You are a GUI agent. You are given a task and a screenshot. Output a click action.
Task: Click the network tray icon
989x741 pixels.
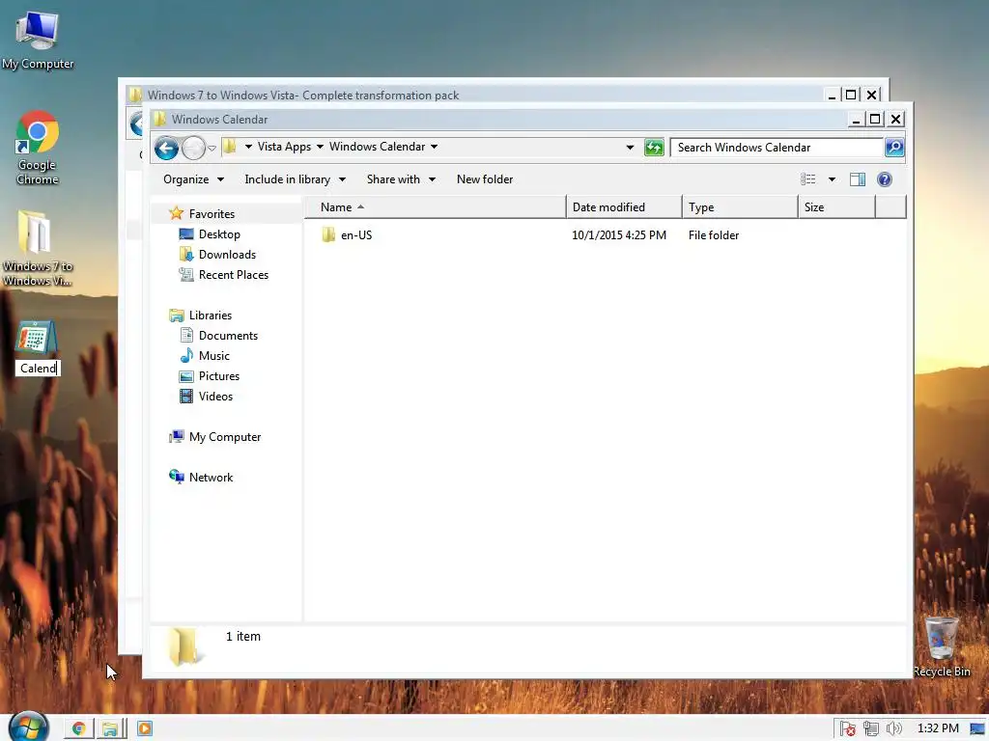tap(870, 729)
